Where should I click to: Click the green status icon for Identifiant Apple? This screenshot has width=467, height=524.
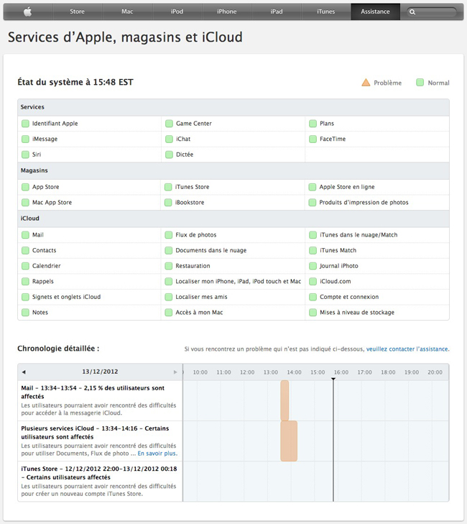(x=25, y=124)
